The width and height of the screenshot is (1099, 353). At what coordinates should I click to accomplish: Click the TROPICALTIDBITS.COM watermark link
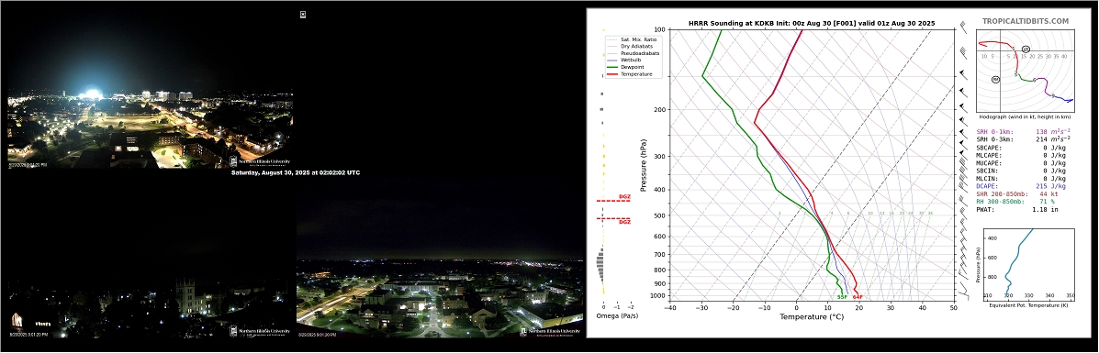click(1026, 22)
